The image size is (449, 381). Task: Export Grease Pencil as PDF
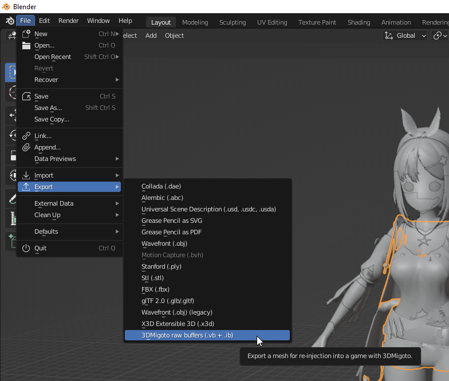[x=207, y=232]
